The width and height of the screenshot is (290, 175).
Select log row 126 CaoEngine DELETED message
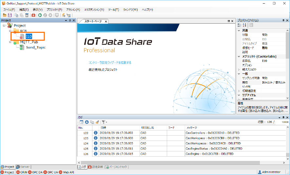[x=209, y=154]
